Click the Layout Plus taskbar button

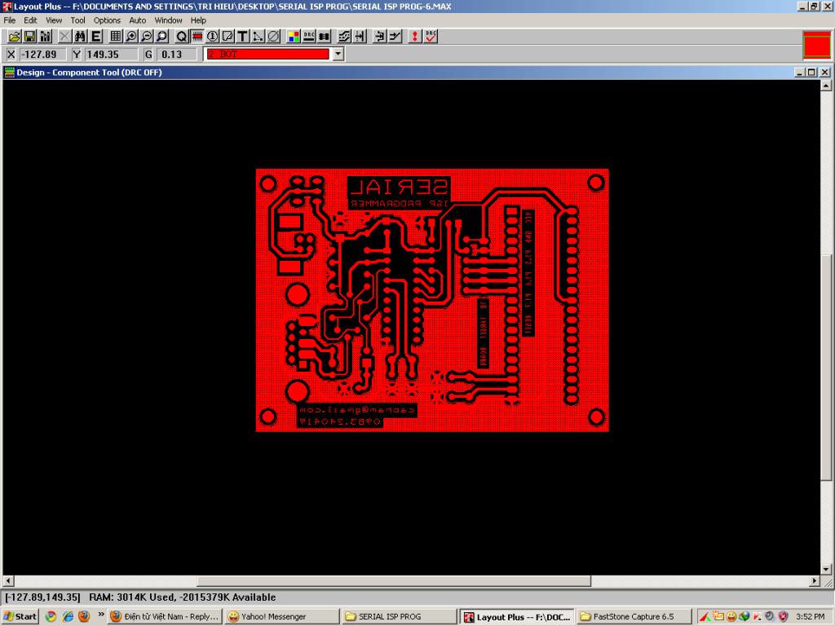click(x=516, y=616)
